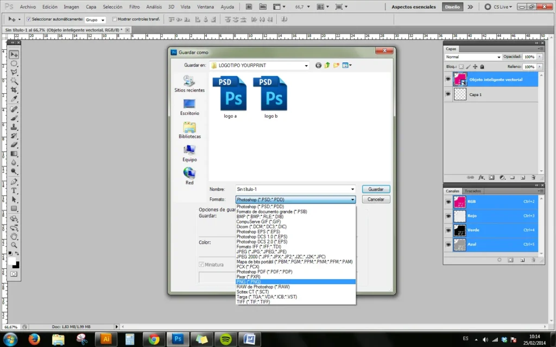Select the Horizontal Type tool
The width and height of the screenshot is (556, 347).
(x=14, y=191)
